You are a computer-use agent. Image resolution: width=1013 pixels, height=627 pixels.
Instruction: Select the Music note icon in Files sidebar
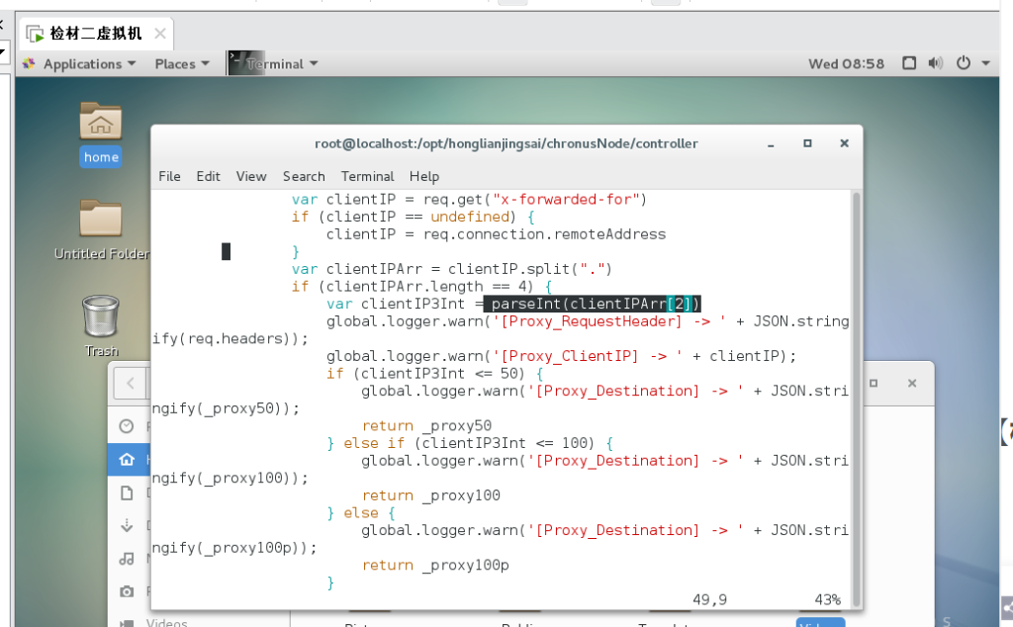pyautogui.click(x=127, y=559)
